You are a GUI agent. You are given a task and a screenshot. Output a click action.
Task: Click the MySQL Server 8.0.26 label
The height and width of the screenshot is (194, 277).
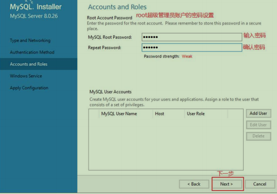coord(34,16)
